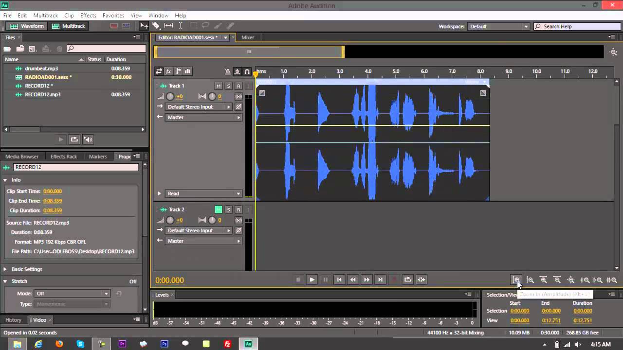Switch to the Effects Rack tab

coord(64,157)
